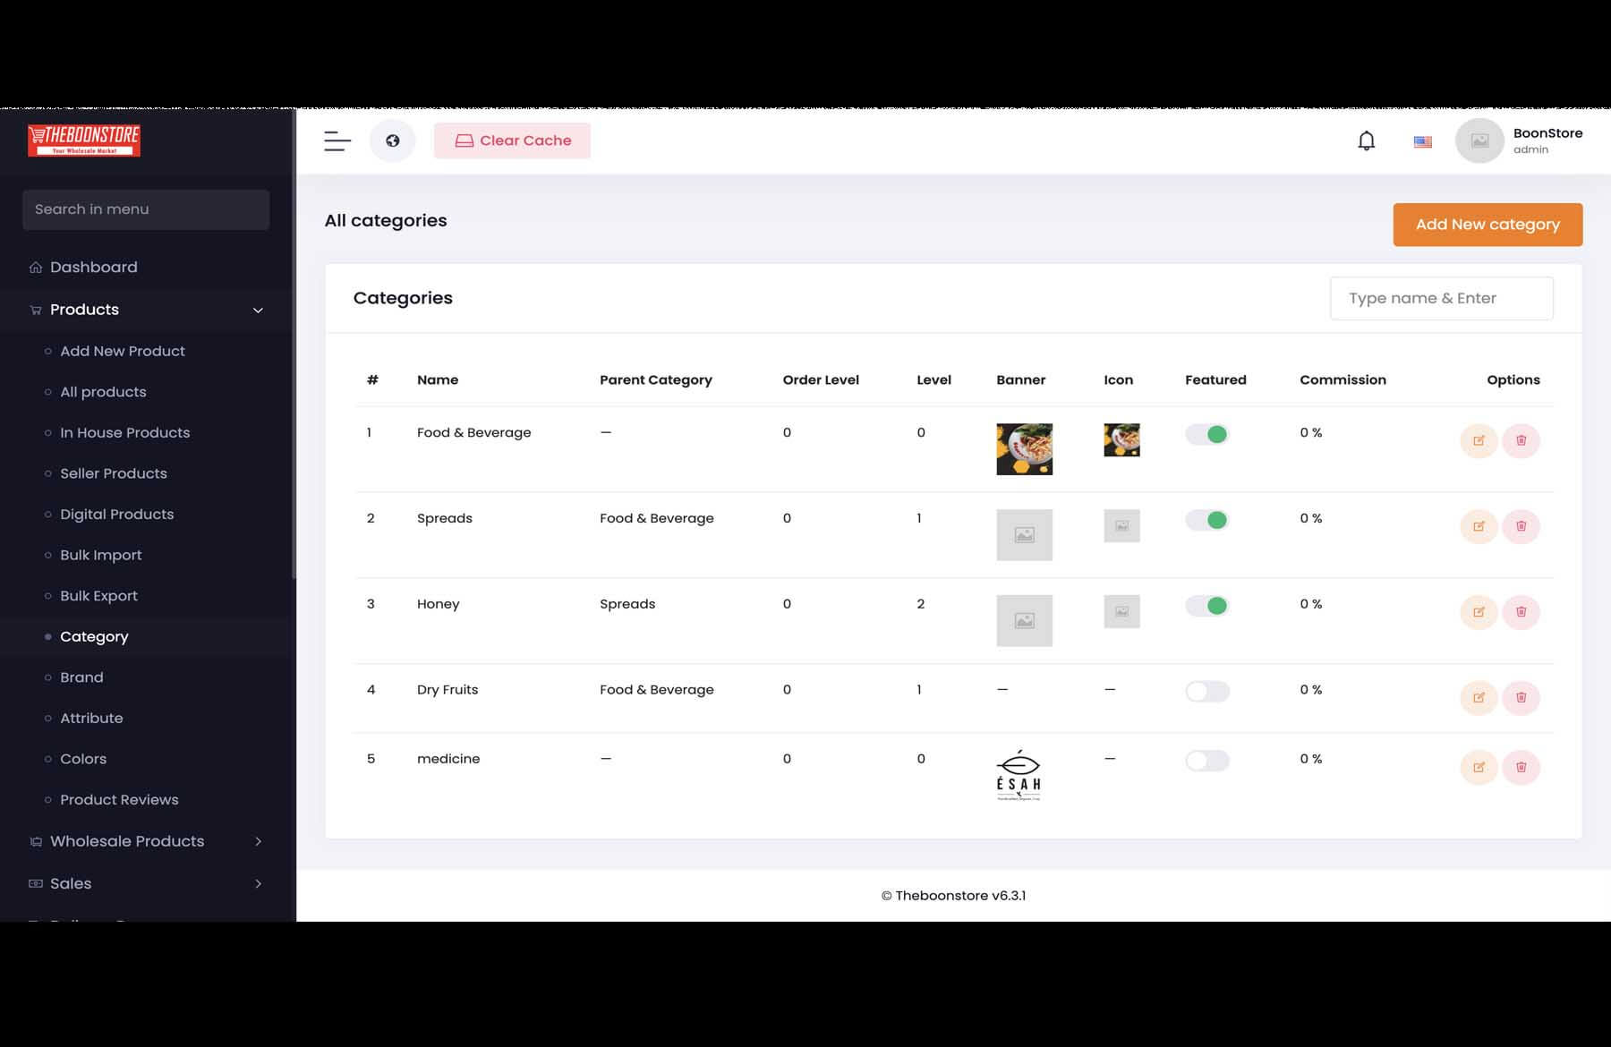1611x1047 pixels.
Task: Turn on Featured for medicine
Action: coord(1206,761)
